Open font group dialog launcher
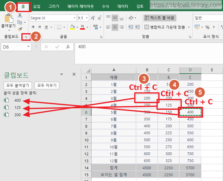 click(101, 37)
